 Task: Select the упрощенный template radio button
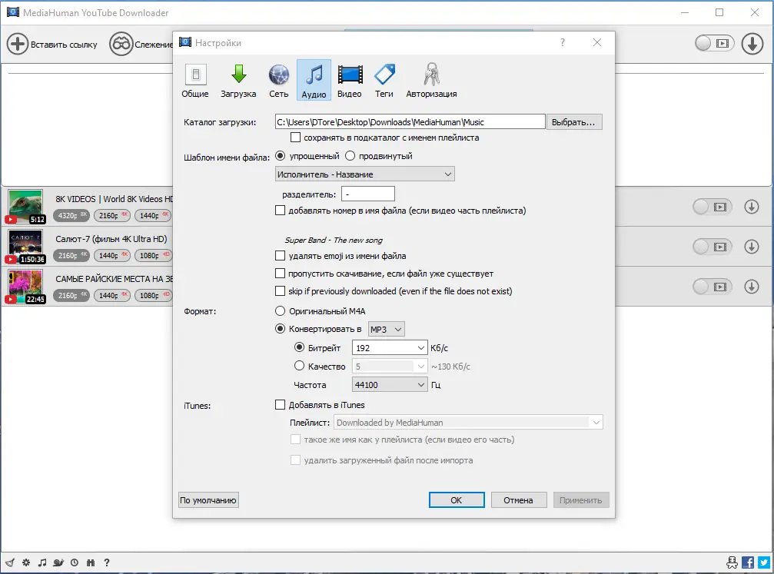[281, 156]
